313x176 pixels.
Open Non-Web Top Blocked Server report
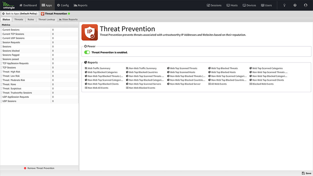click(184, 84)
